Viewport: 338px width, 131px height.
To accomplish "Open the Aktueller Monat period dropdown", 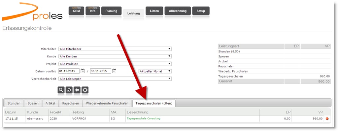I will click(x=155, y=71).
